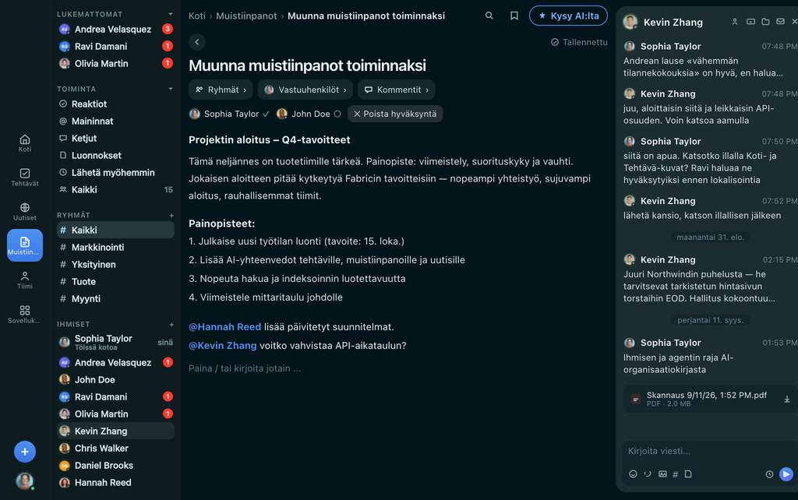This screenshot has height=500, width=798.
Task: Open shared files folder in the chat header
Action: click(765, 22)
